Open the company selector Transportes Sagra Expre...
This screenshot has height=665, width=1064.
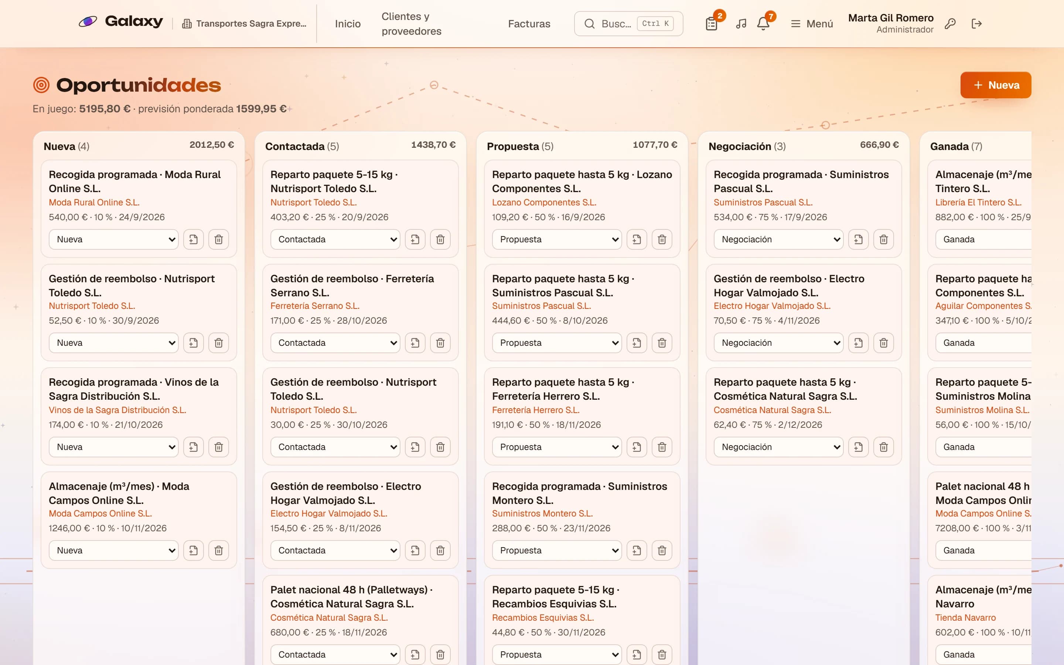pyautogui.click(x=245, y=24)
